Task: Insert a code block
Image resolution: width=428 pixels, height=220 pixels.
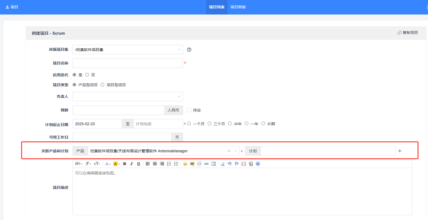Action: (199, 164)
